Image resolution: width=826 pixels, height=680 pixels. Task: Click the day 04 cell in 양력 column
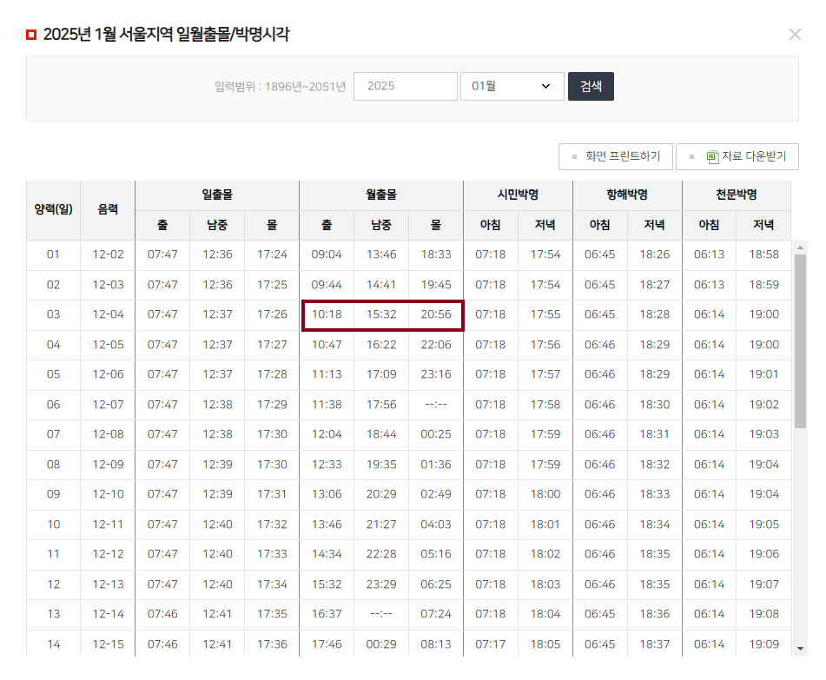(53, 345)
